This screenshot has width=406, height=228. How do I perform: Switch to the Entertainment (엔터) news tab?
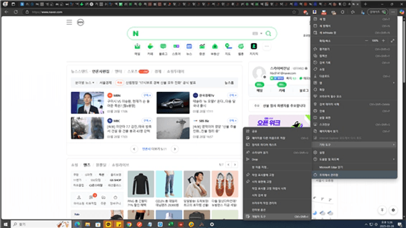point(119,72)
